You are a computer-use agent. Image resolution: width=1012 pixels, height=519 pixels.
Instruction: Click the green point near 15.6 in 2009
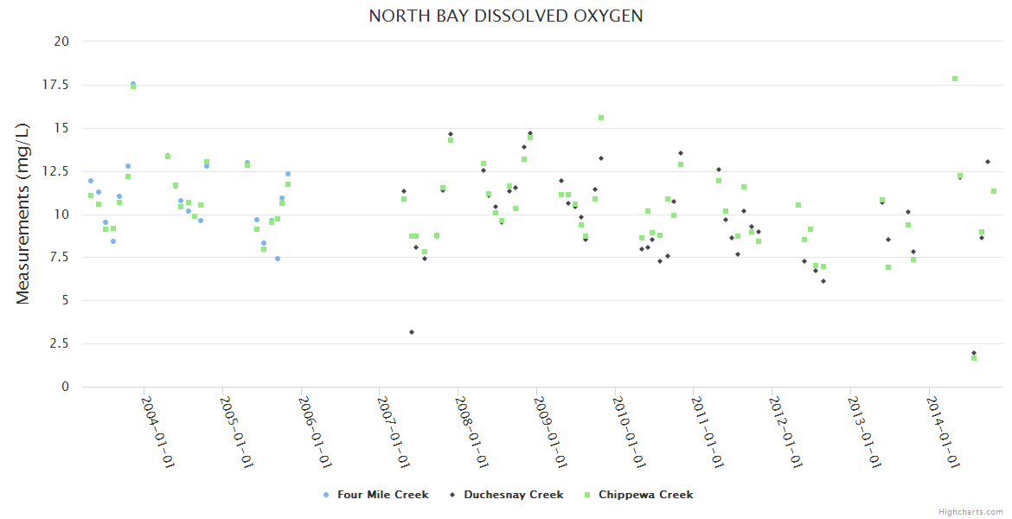(601, 118)
